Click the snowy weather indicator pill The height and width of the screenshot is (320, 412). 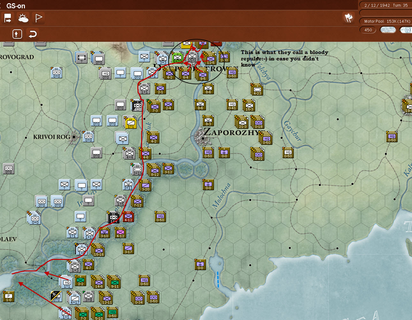(388, 30)
